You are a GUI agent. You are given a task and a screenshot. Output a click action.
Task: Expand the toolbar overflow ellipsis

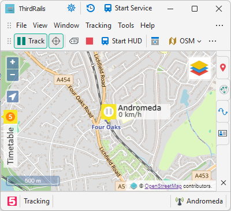(x=213, y=41)
